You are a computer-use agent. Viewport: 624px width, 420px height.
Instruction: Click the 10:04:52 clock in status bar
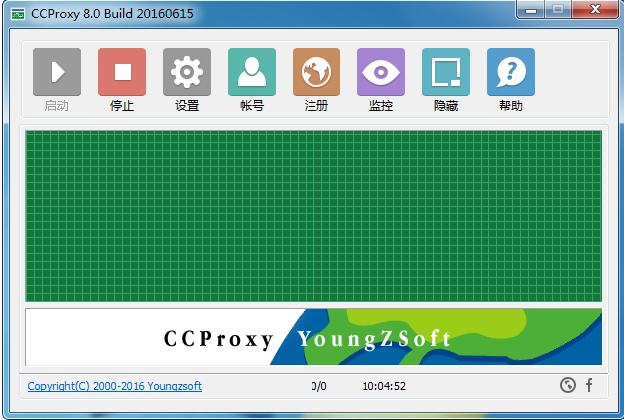[x=384, y=386]
